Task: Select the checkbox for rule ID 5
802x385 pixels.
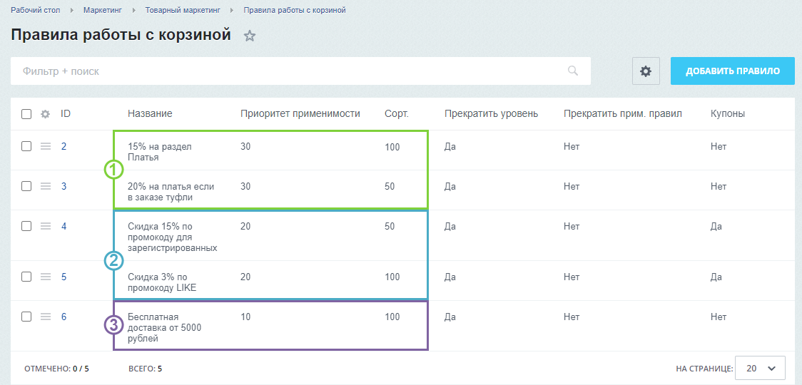Action: [26, 277]
